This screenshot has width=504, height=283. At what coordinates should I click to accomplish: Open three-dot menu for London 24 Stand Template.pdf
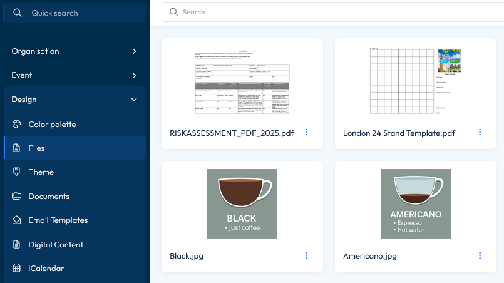(x=480, y=132)
